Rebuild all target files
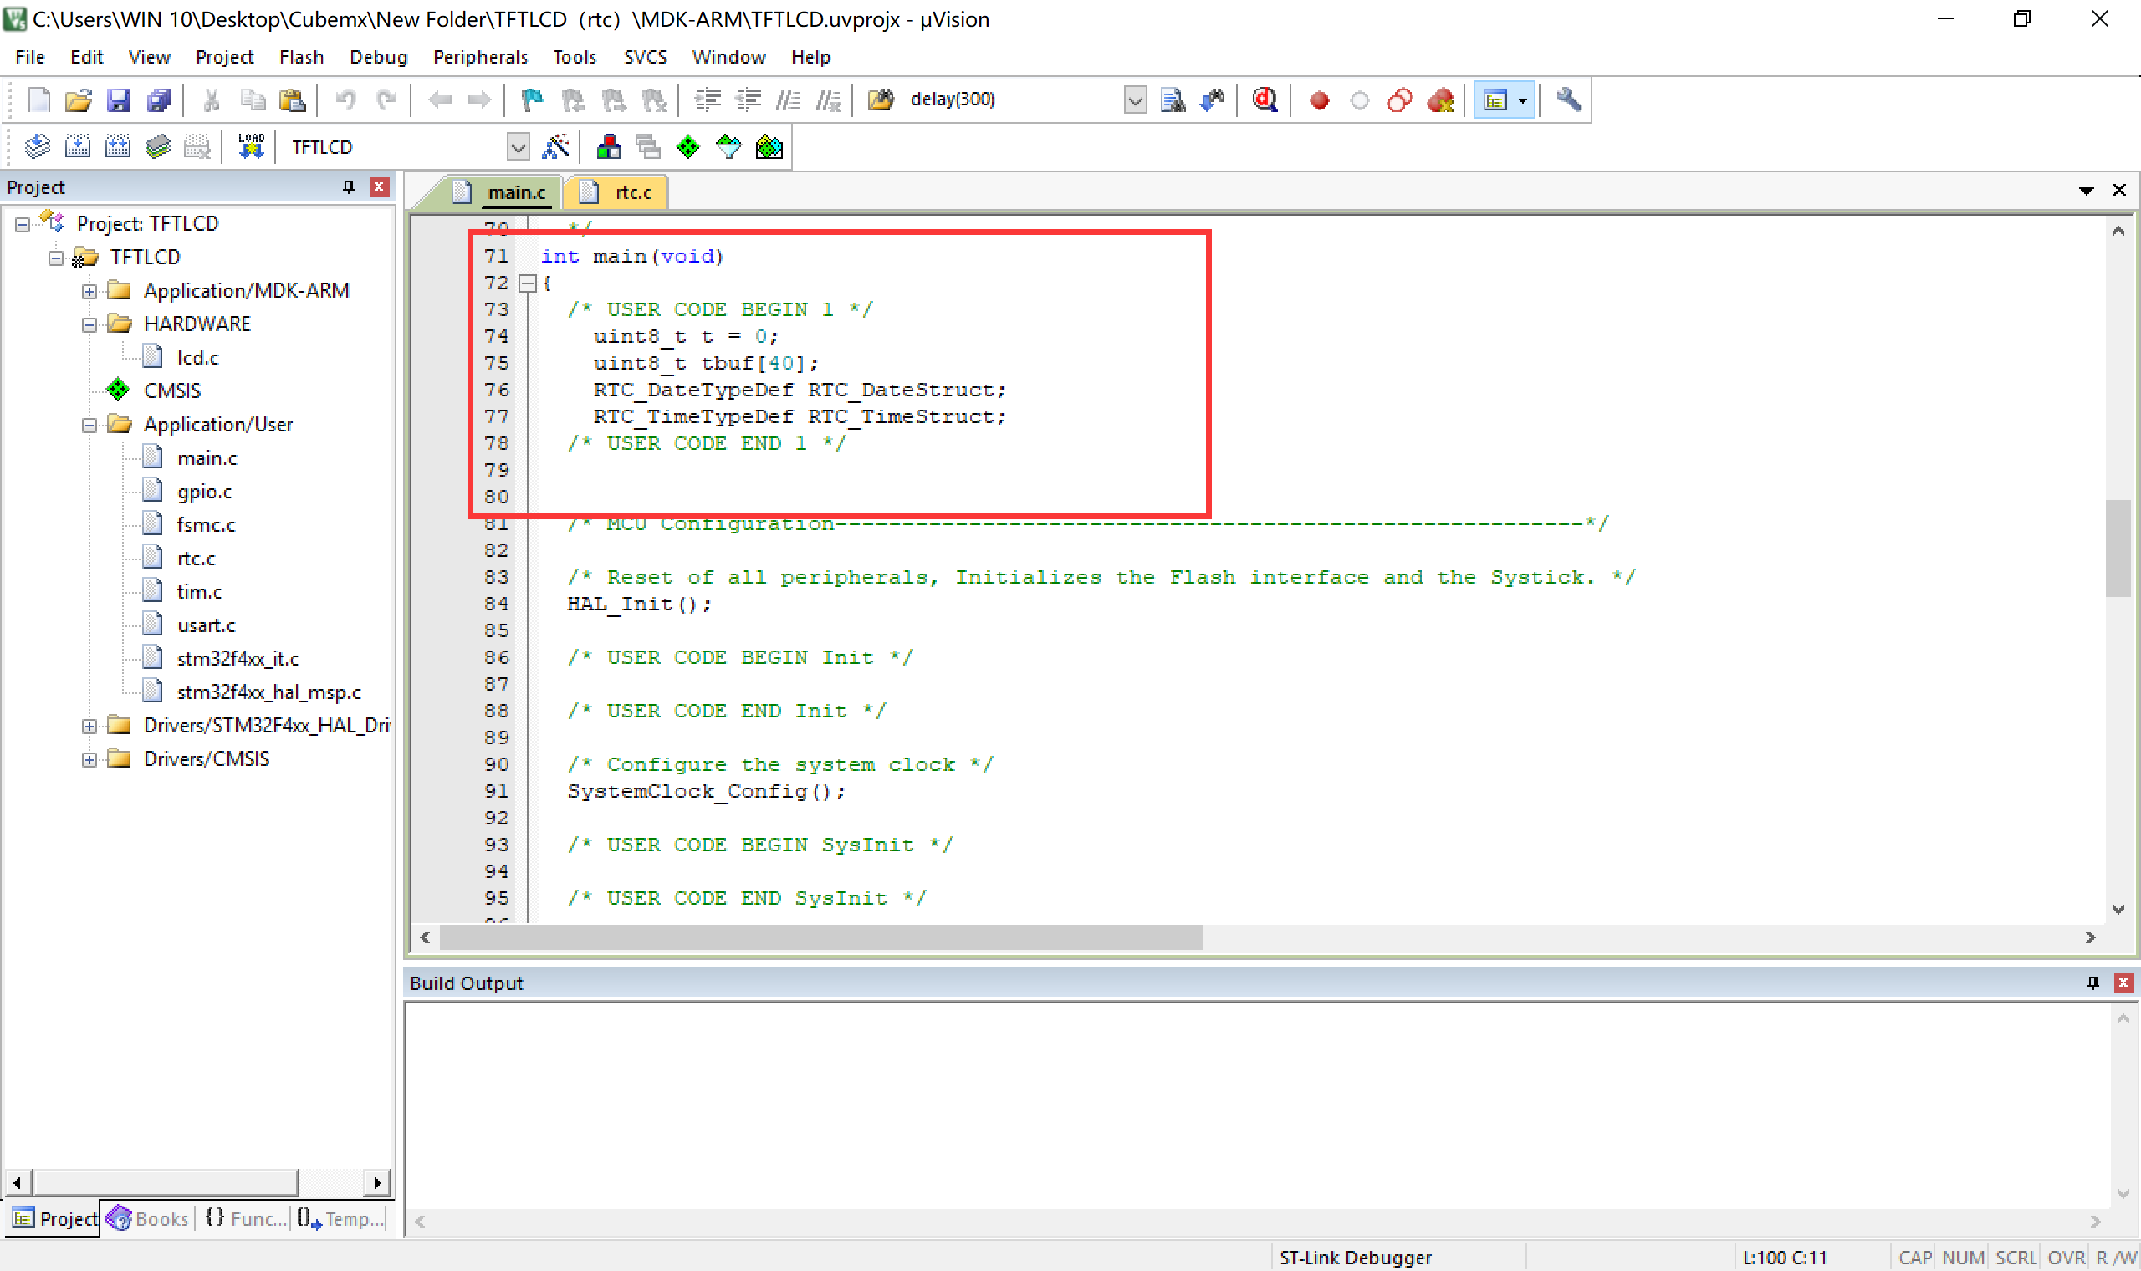This screenshot has width=2141, height=1271. pos(119,145)
